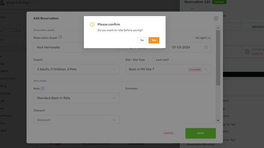Click the Rate info icon
The image size is (264, 148).
click(43, 88)
